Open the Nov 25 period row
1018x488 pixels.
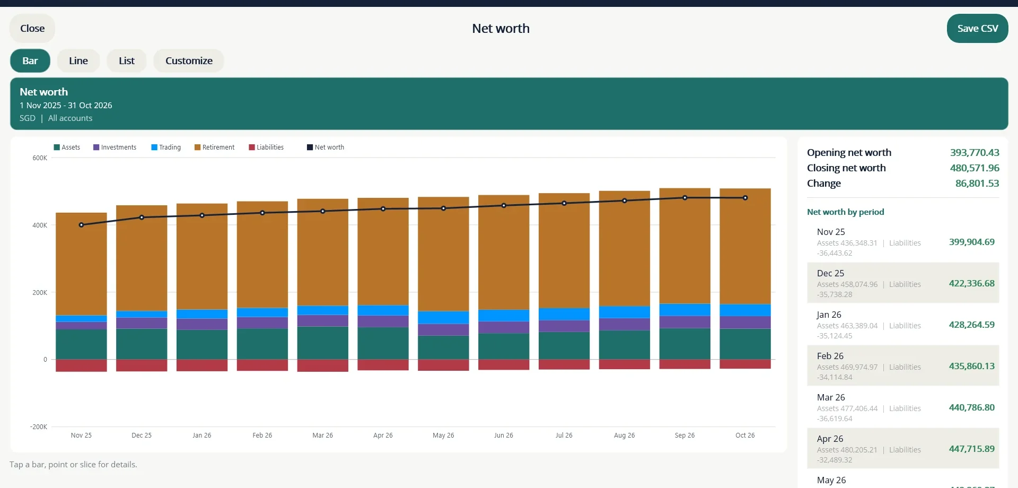(x=903, y=242)
